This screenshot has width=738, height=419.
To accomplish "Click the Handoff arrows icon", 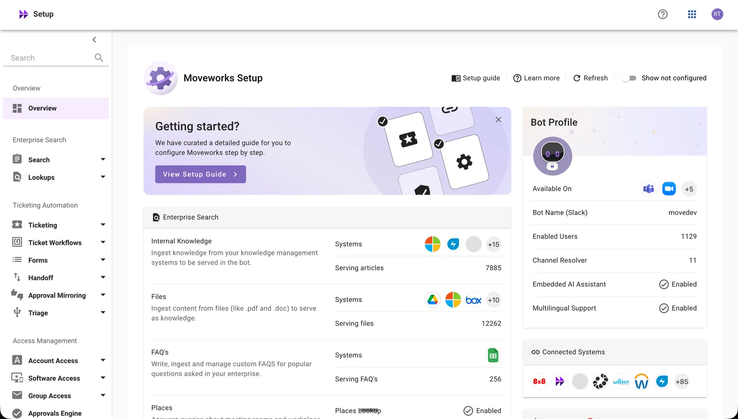I will coord(17,277).
